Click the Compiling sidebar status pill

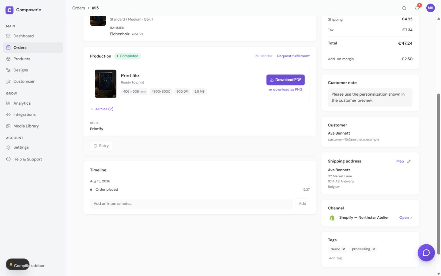point(18,264)
